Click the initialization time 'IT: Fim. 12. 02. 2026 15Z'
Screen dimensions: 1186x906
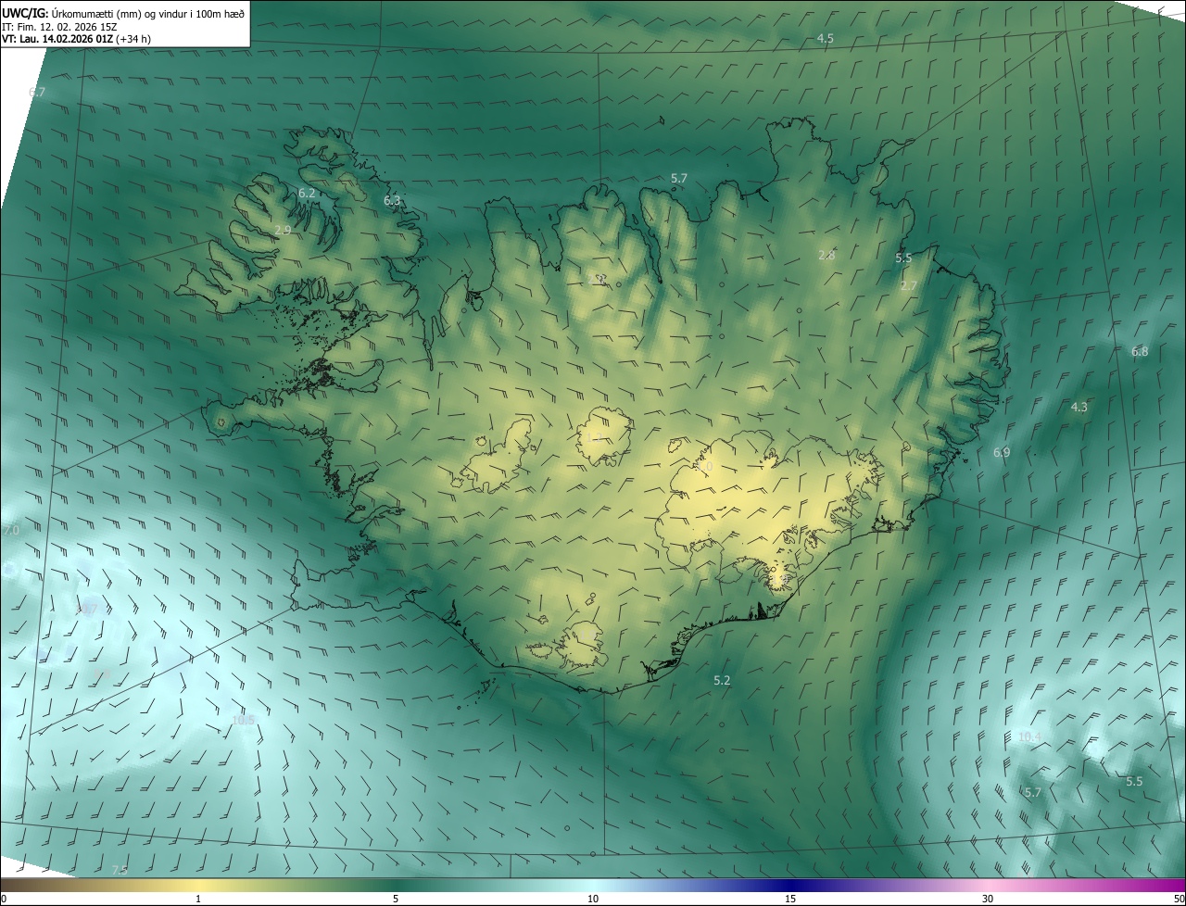pos(59,26)
